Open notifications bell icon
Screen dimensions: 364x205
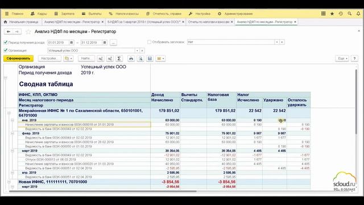[x=358, y=14]
